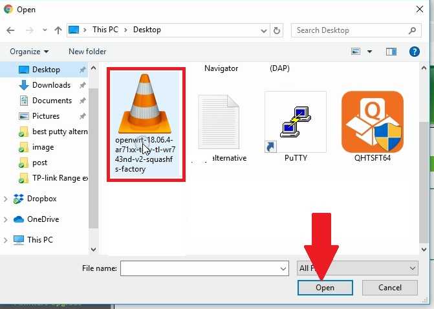Click the QHTSFT64 file label

coord(373,158)
